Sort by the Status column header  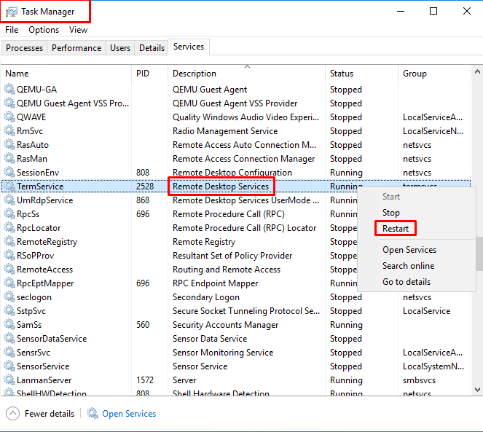(x=361, y=74)
